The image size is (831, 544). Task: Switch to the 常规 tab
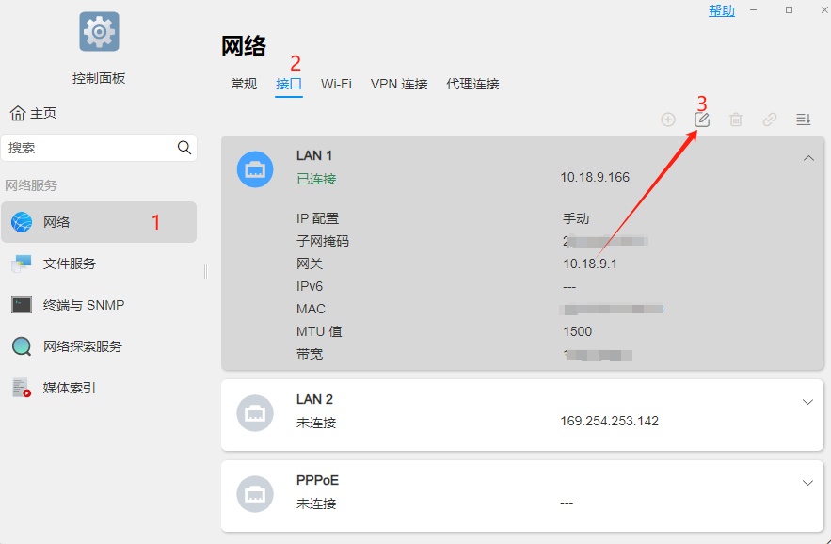(x=244, y=84)
